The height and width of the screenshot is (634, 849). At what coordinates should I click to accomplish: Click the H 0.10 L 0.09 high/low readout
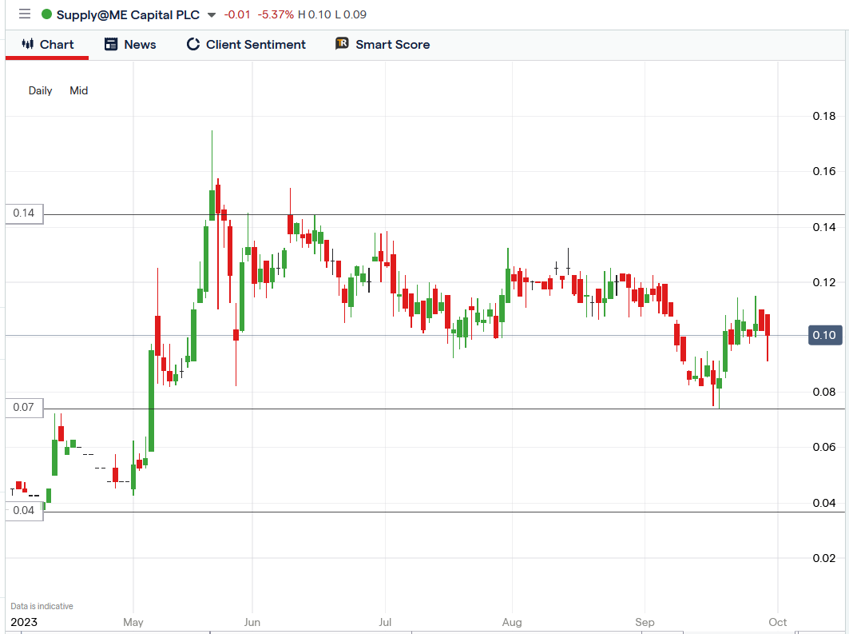click(x=332, y=14)
